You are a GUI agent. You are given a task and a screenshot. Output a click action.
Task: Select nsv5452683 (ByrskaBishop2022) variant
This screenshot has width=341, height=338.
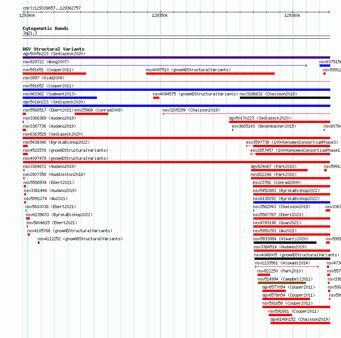coord(286,190)
